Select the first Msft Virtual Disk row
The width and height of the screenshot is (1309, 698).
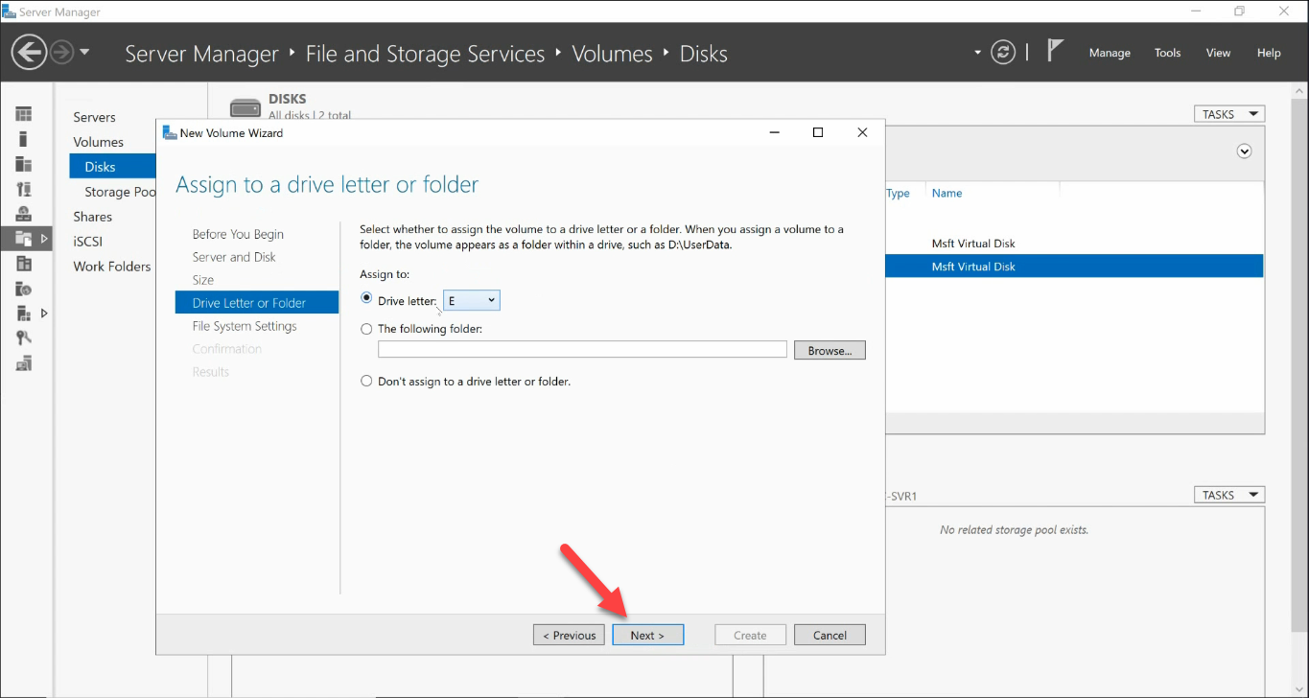[x=1074, y=244]
